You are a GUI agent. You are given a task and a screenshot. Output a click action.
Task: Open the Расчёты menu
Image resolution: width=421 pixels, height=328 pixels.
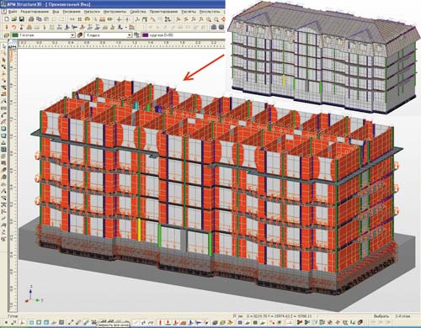(x=189, y=12)
